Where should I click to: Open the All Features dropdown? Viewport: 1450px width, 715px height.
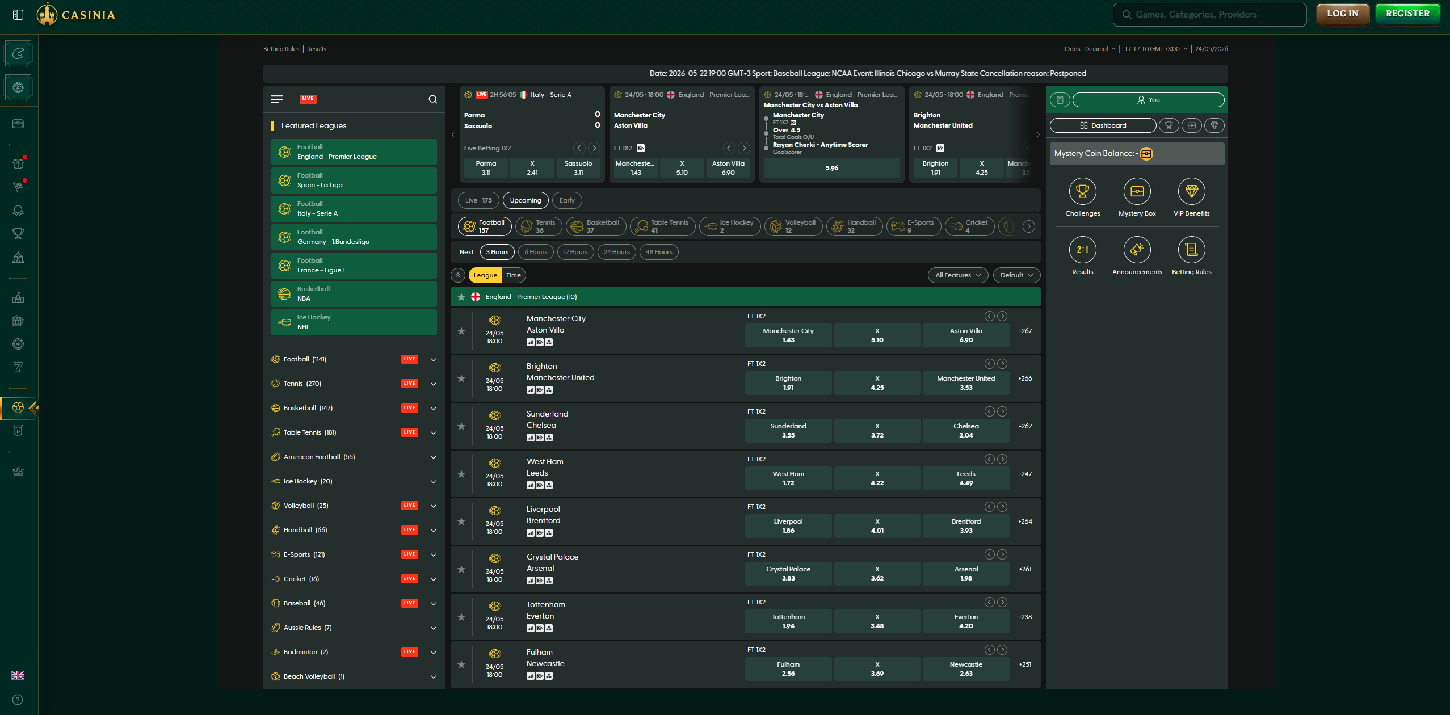click(958, 275)
